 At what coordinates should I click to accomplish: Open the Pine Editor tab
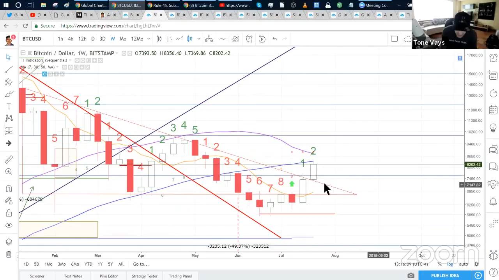(108, 276)
